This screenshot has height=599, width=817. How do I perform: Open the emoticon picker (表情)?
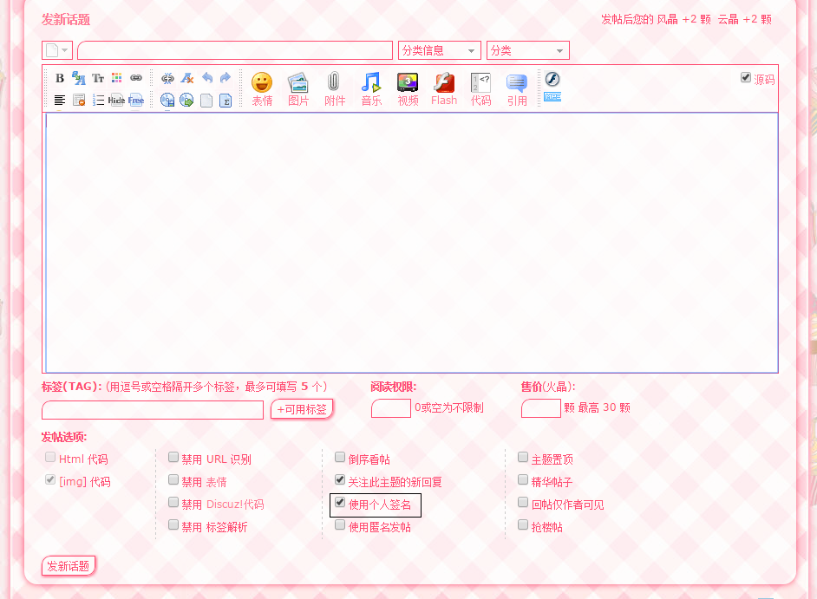pyautogui.click(x=262, y=89)
